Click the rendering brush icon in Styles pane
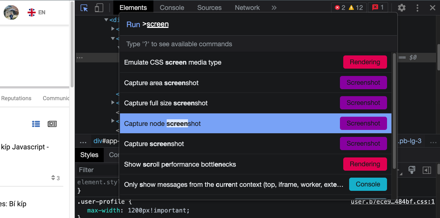 click(412, 170)
